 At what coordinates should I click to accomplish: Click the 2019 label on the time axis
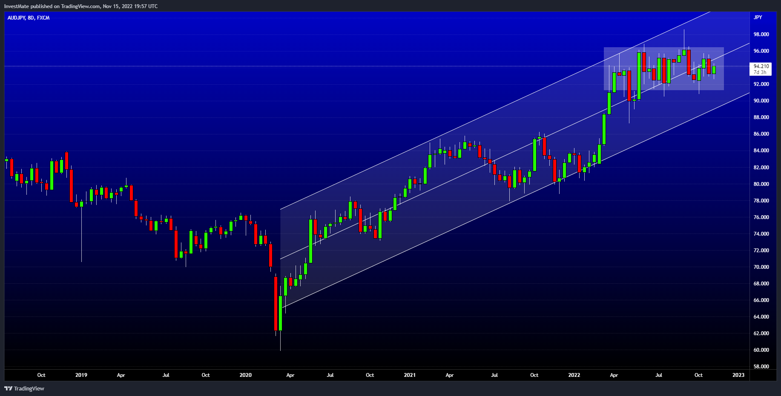(81, 375)
